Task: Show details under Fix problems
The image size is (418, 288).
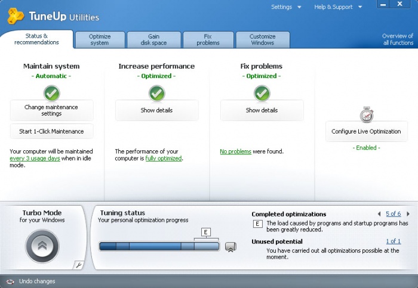Action: tap(262, 110)
